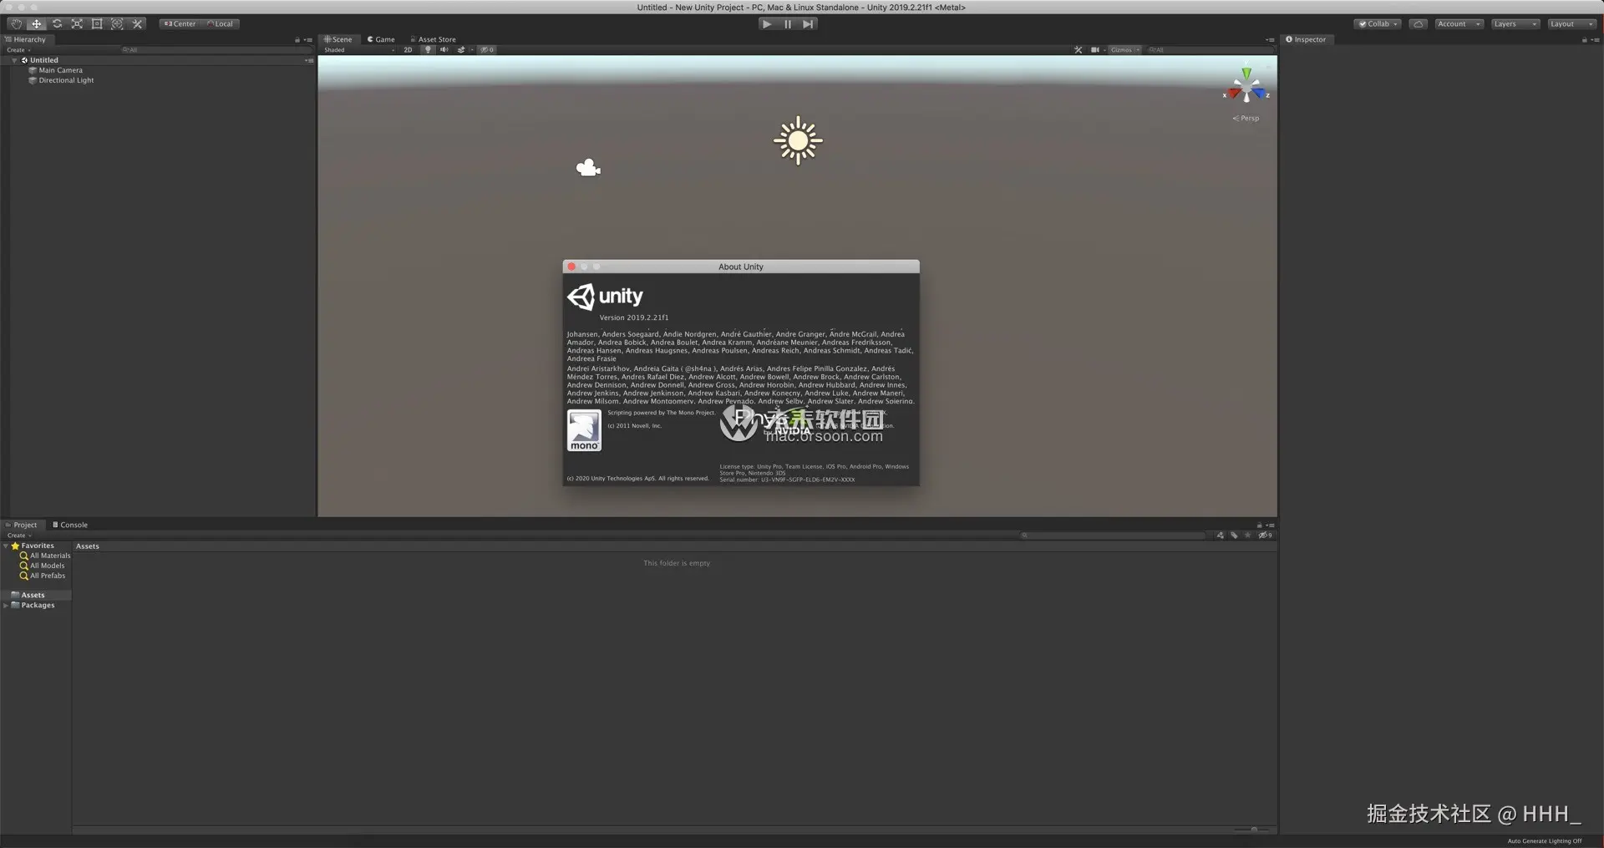Image resolution: width=1604 pixels, height=848 pixels.
Task: Start Play mode
Action: click(x=767, y=24)
